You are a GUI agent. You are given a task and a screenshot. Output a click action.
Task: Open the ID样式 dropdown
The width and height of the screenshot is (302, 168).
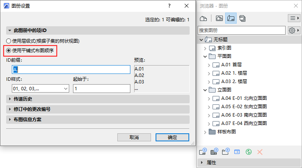41,88
